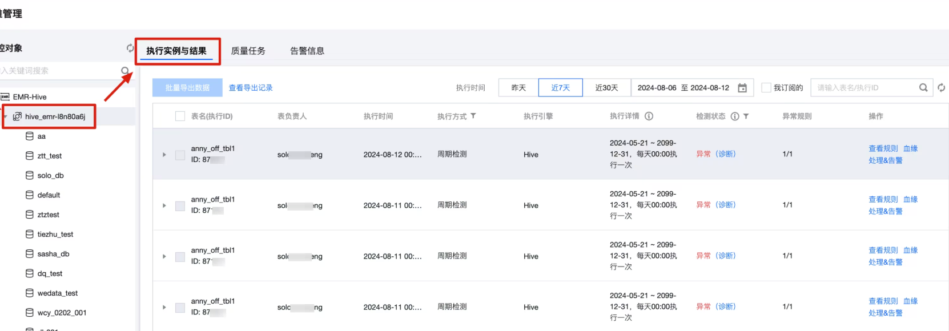Expand the last visible anny_off_tbl1 row

point(164,307)
